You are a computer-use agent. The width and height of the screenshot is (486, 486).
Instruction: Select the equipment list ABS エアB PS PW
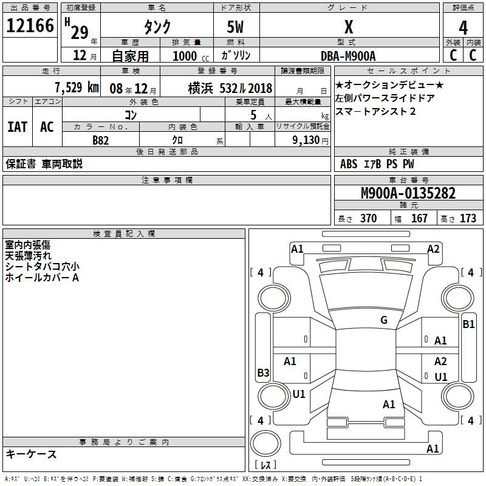click(x=377, y=164)
